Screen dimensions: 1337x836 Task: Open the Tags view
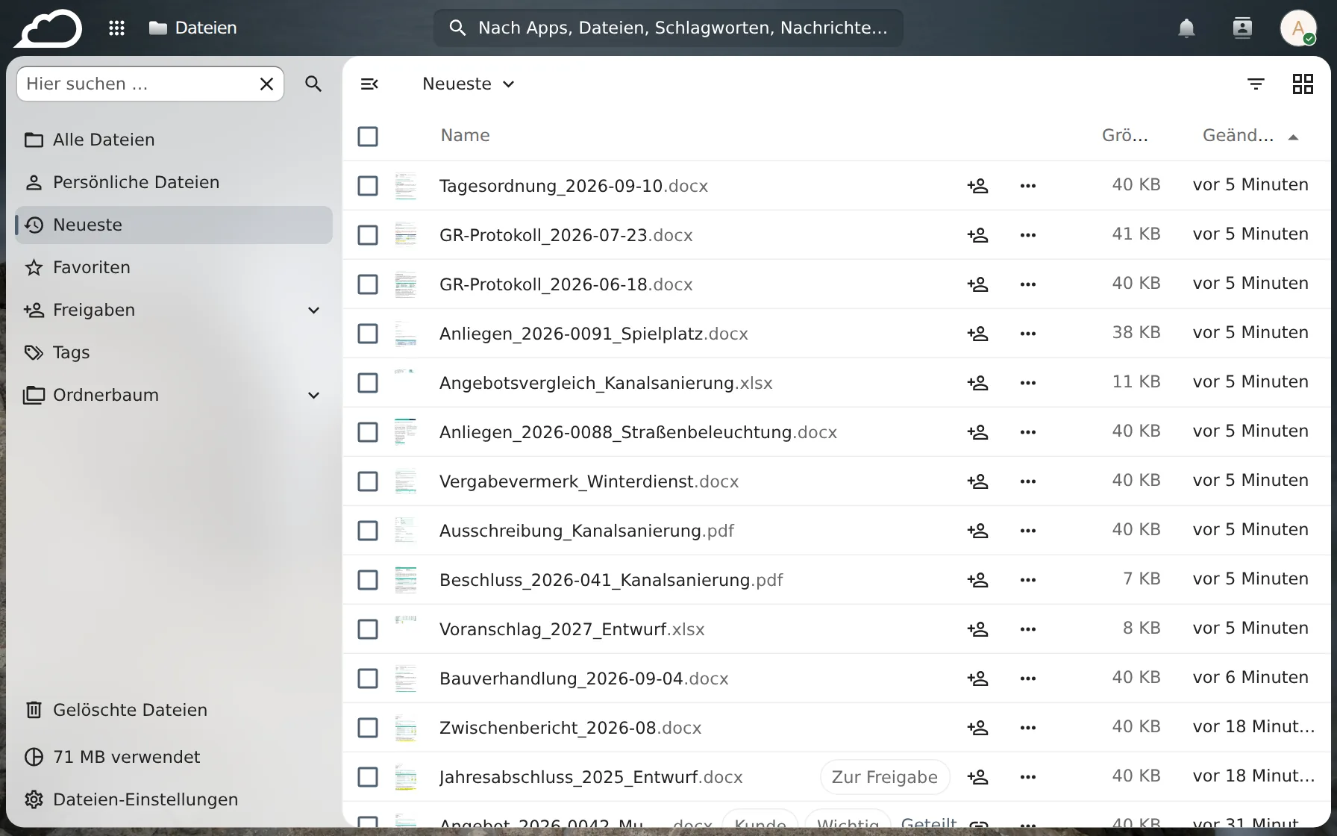click(x=174, y=352)
